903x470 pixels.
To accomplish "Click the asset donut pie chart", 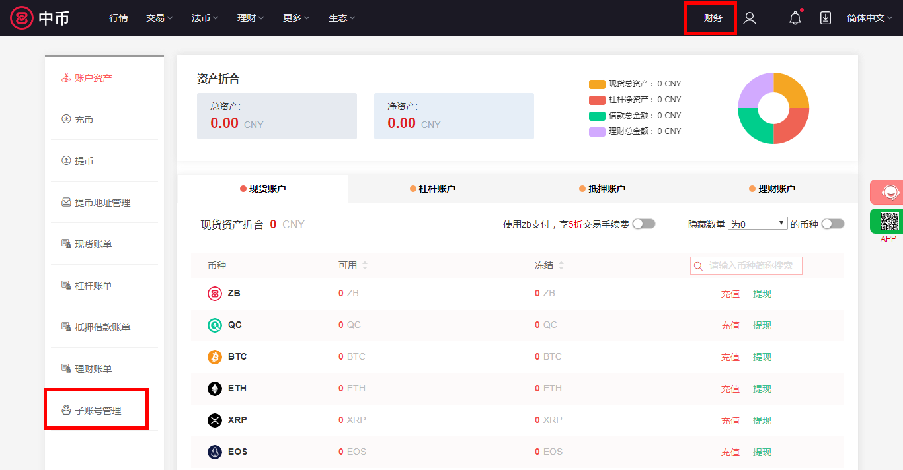I will [x=773, y=108].
